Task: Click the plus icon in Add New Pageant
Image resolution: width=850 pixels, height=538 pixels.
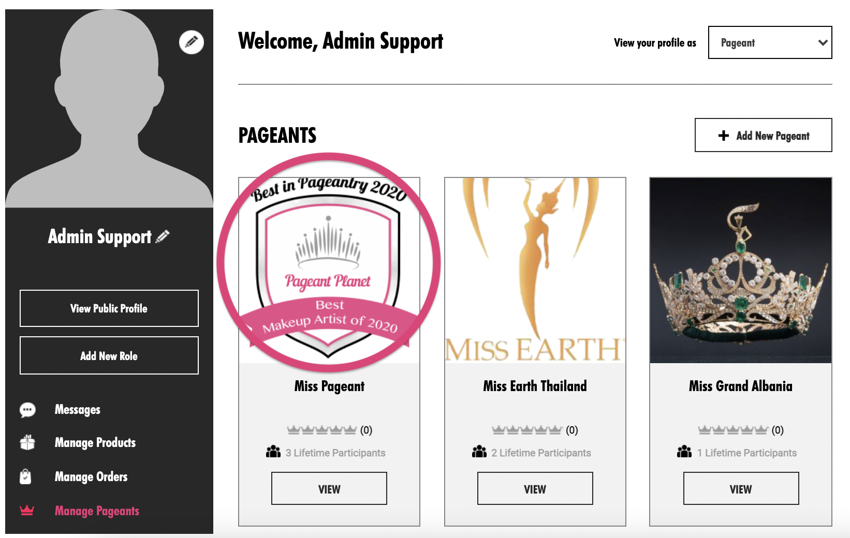Action: tap(724, 136)
